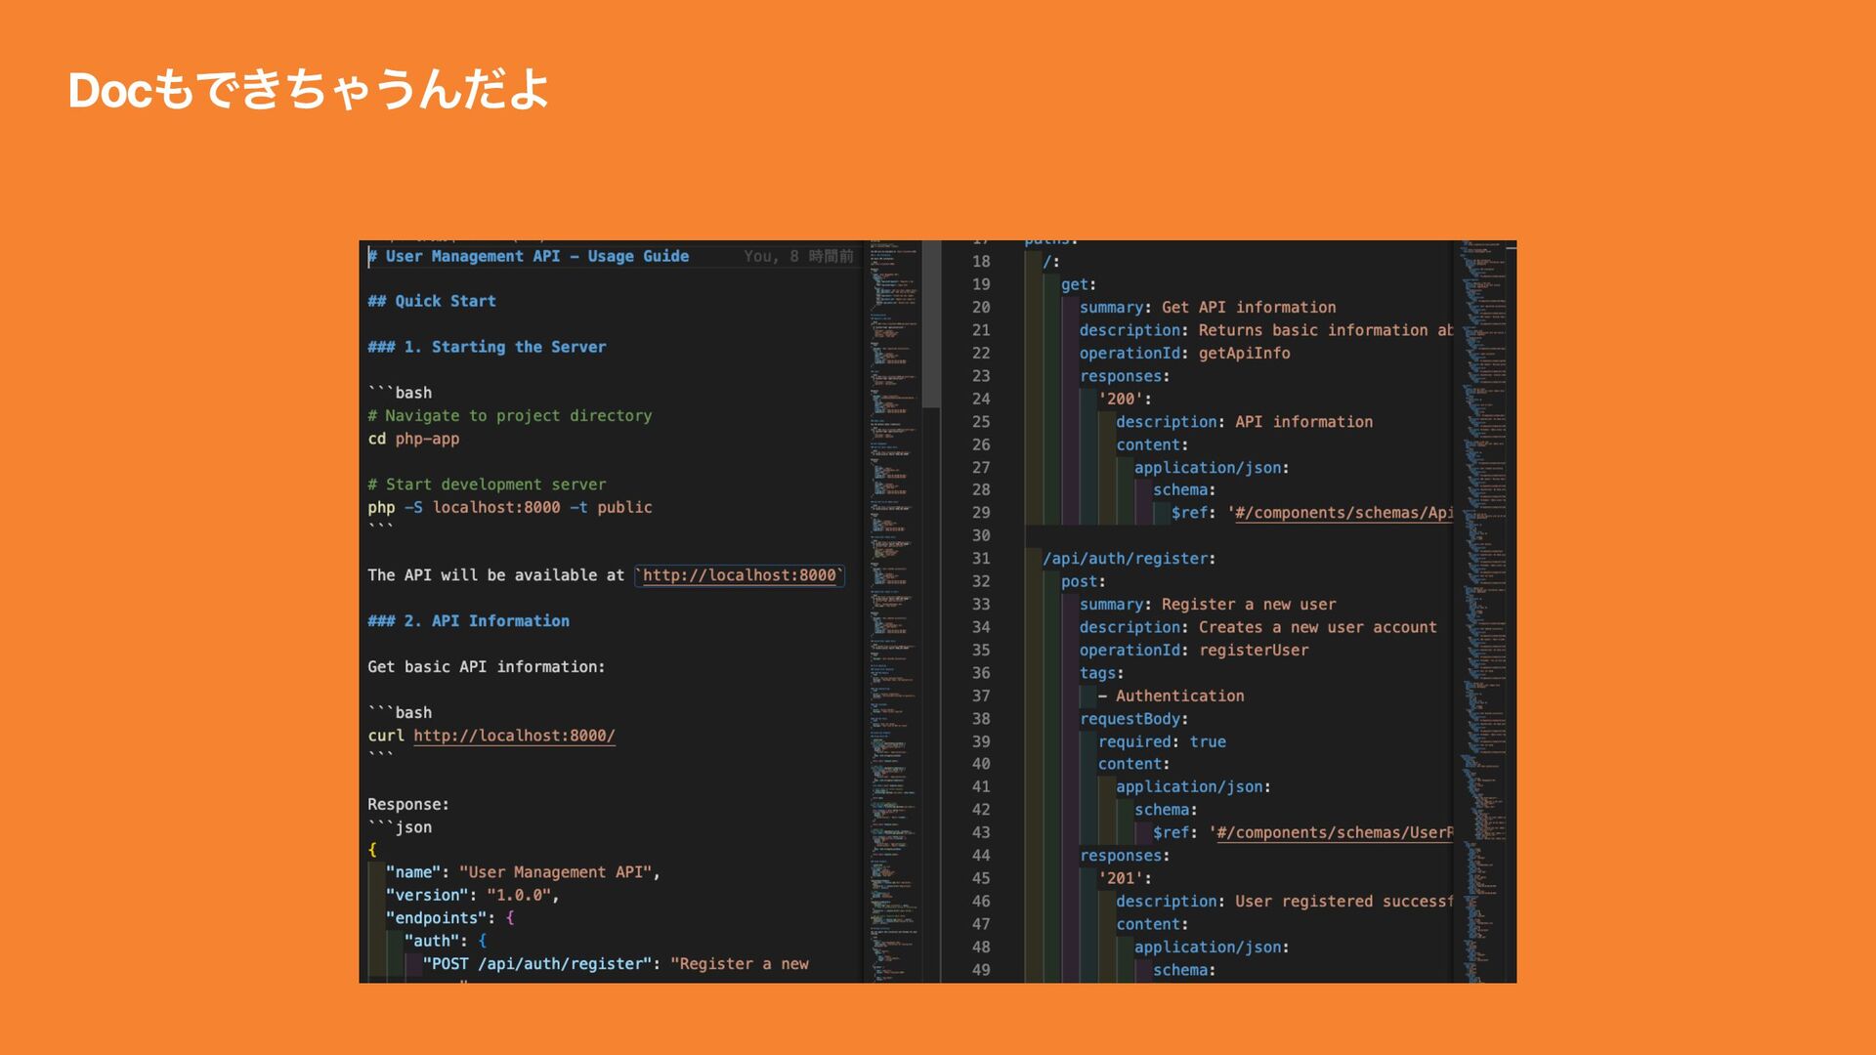This screenshot has height=1055, width=1876.
Task: Click the 'Get basic API information:' line
Action: tap(487, 667)
